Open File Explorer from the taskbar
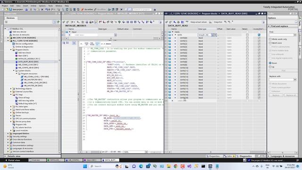Screen dimensions: 302x170 click(x=168, y=166)
